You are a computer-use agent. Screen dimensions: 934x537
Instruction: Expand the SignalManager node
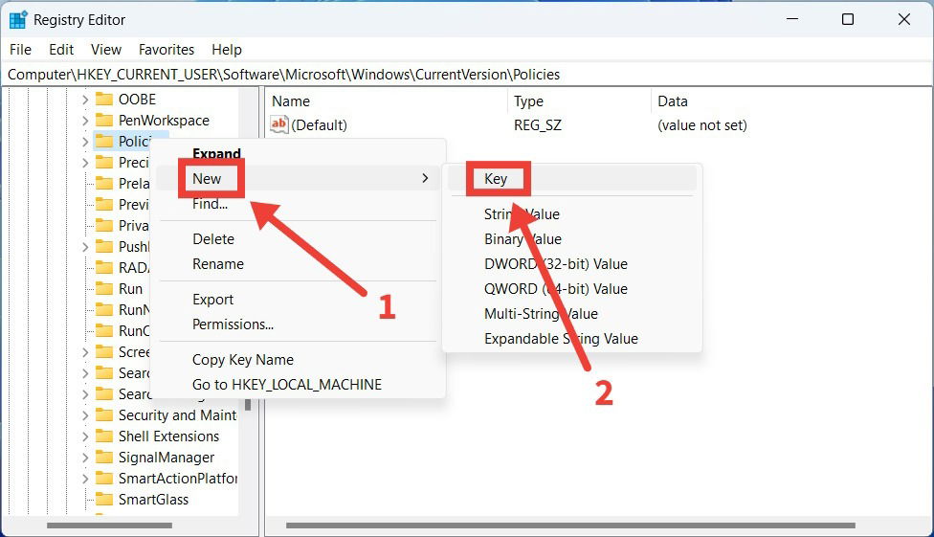pos(85,458)
